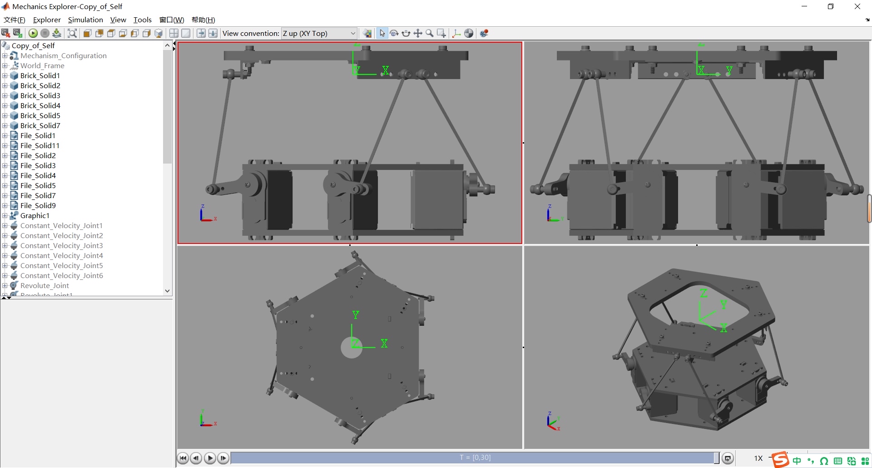The image size is (872, 468).
Task: Switch to Top view cube icon
Action: coord(111,33)
